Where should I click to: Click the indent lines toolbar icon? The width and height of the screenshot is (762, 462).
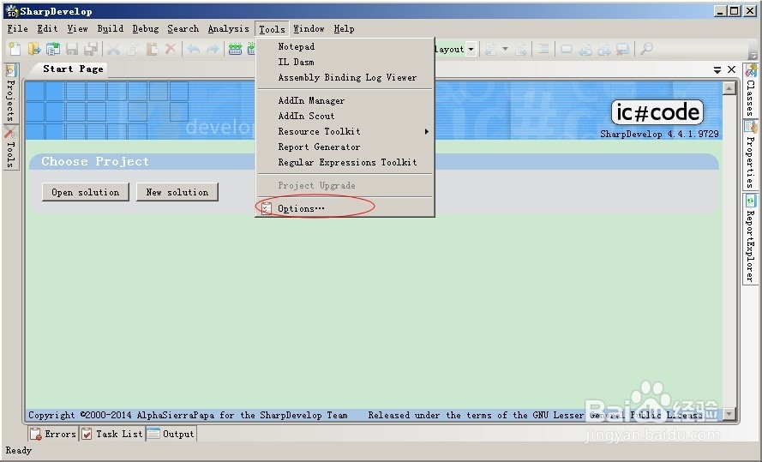click(543, 49)
